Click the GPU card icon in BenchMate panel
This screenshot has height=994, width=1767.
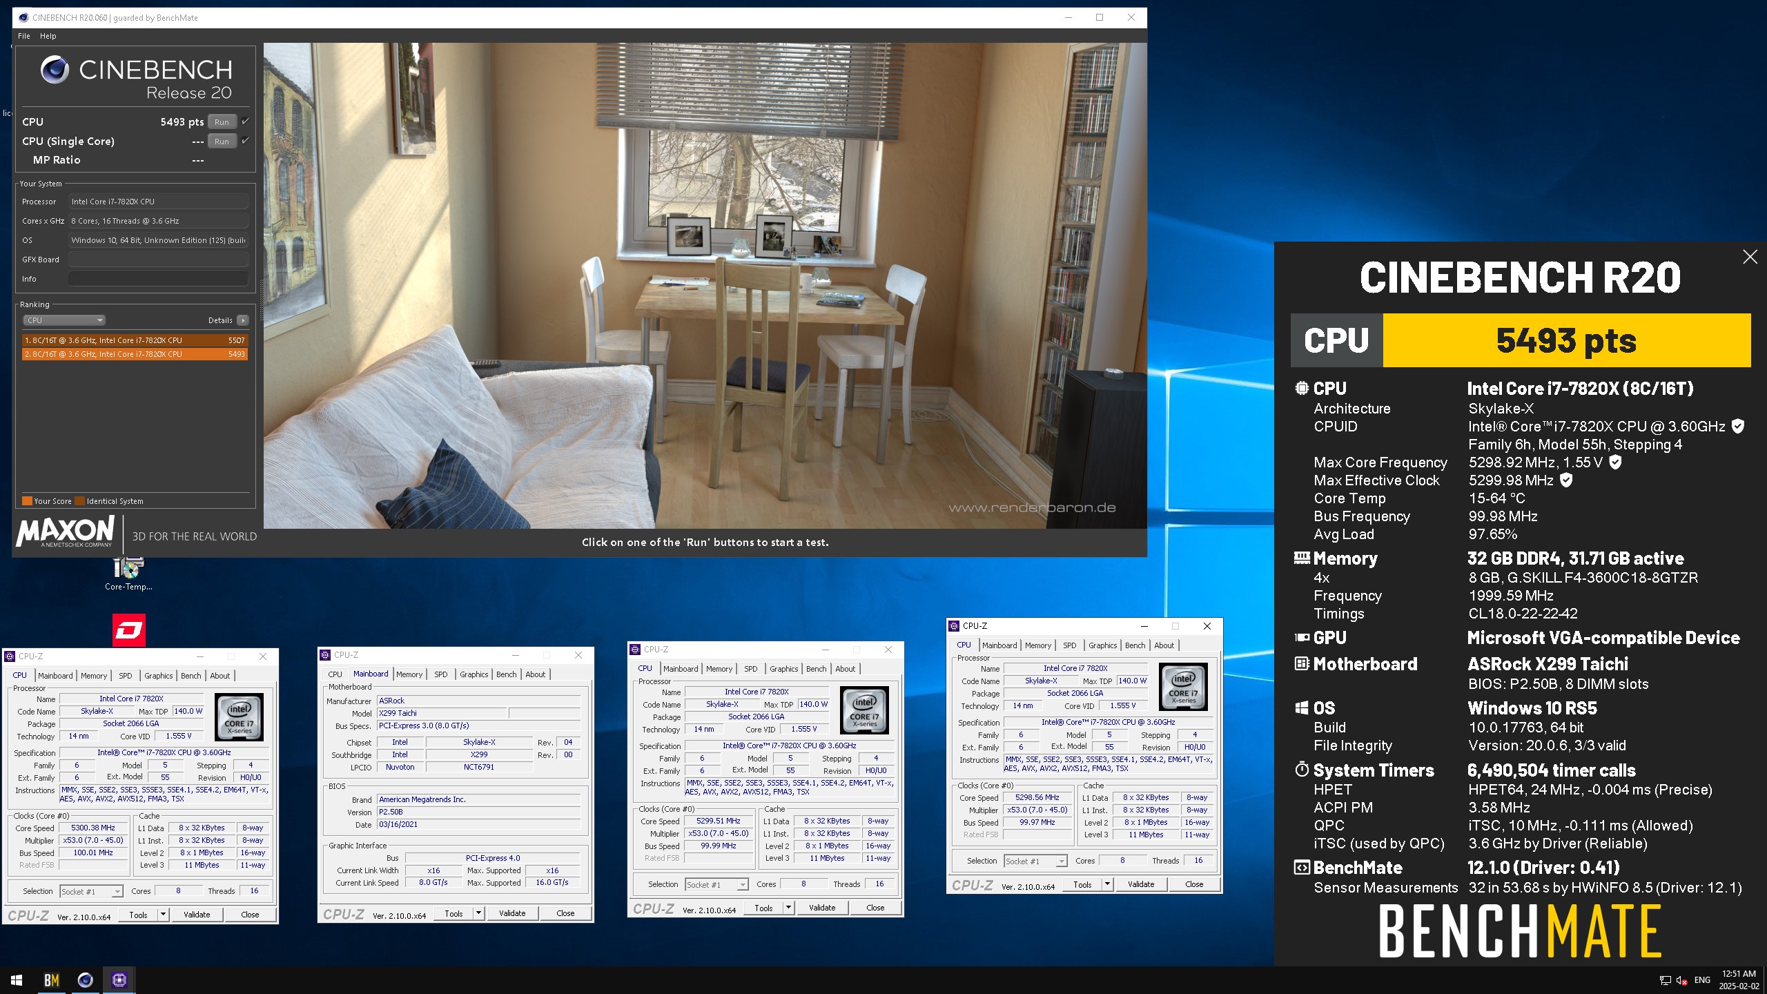(1302, 638)
